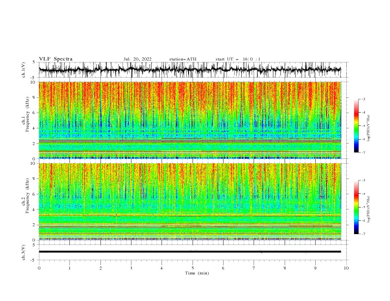Click the "VLF Spectra" plot title
The height and width of the screenshot is (301, 390).
(x=56, y=59)
